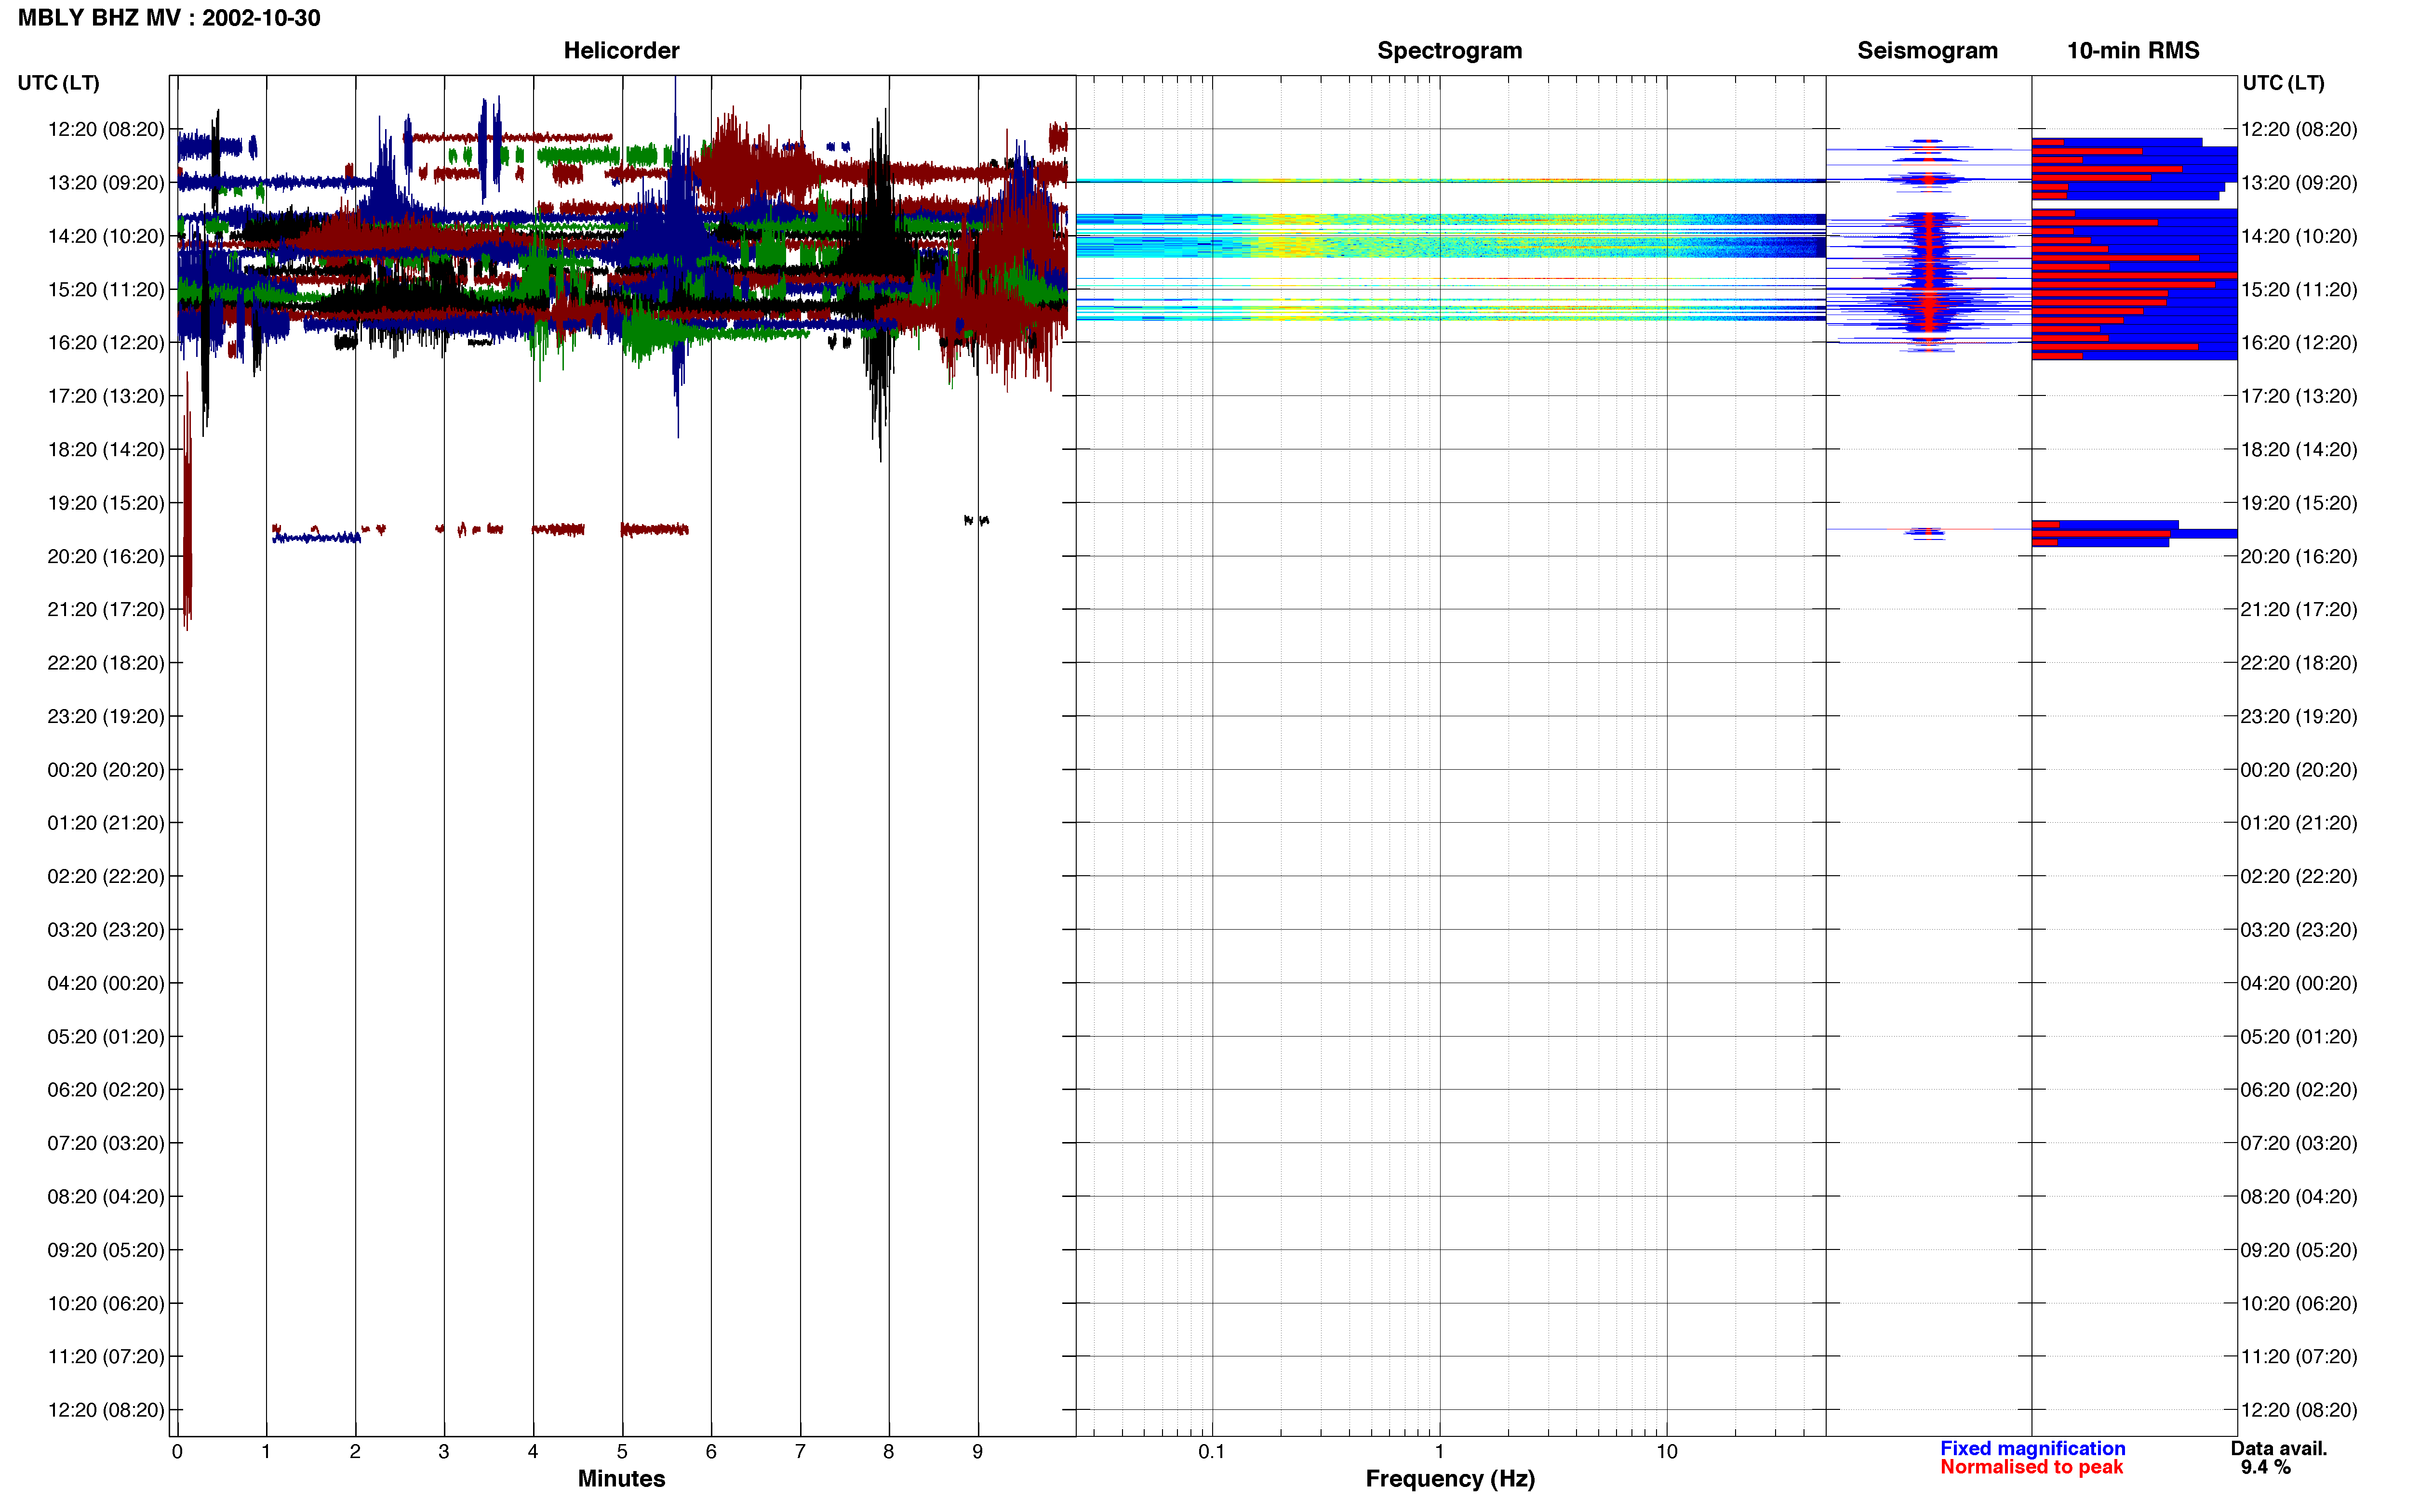Click the '5' minutes axis tick label

click(622, 1451)
